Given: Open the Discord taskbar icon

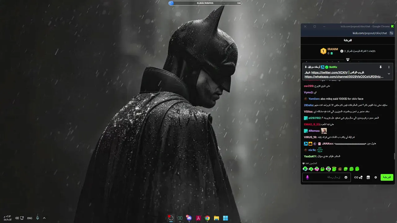Looking at the screenshot, I should tap(189, 218).
